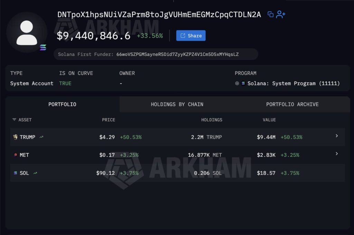This screenshot has width=354, height=235.
Task: Select the PORTFOLIO tab
Action: point(62,104)
